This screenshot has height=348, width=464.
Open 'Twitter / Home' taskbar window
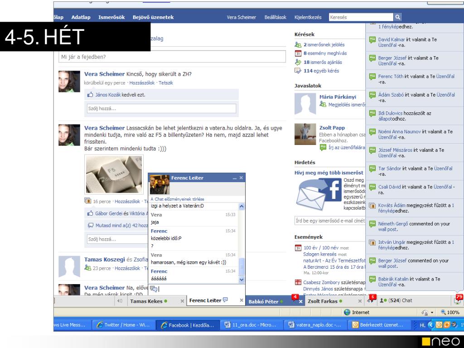[x=123, y=325]
